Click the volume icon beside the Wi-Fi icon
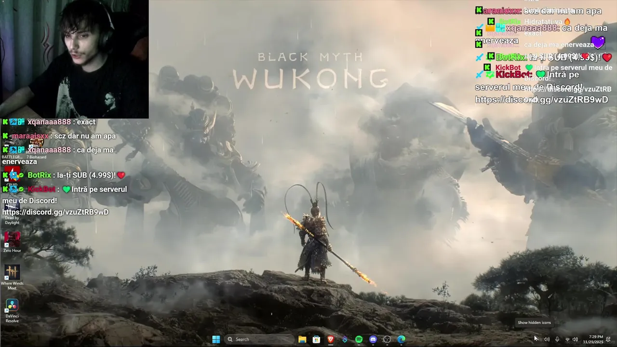The width and height of the screenshot is (617, 347). point(575,339)
